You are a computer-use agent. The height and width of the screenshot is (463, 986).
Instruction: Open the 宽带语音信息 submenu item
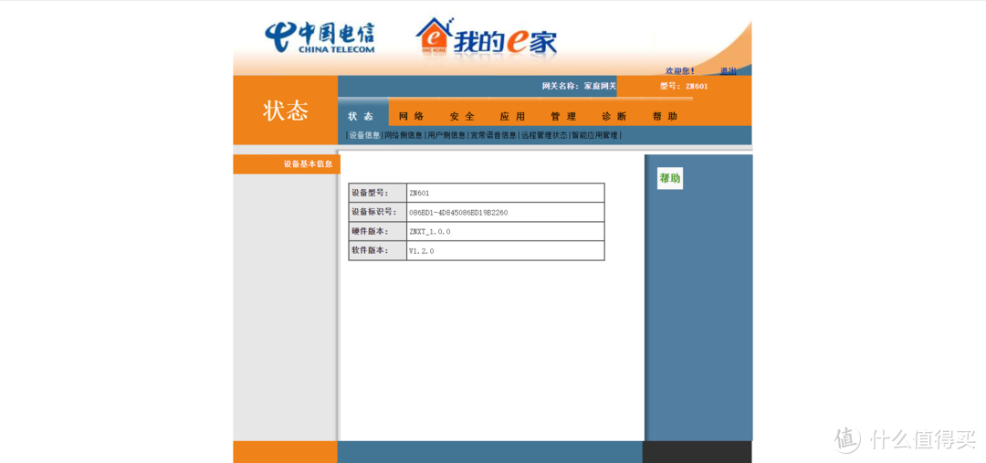click(494, 135)
